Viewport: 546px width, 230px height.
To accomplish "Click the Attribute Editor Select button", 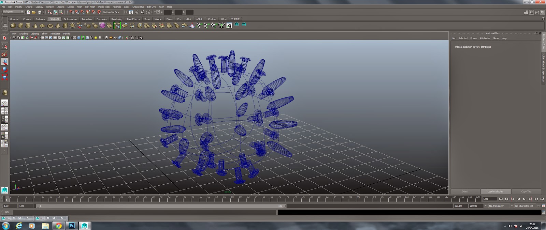I will (x=465, y=191).
